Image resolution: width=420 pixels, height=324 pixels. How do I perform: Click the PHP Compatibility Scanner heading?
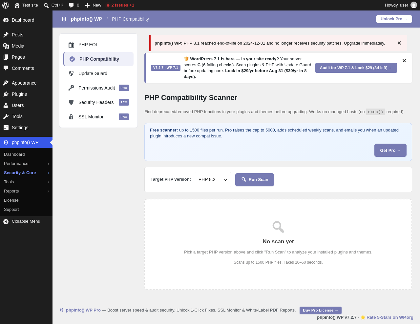191,98
